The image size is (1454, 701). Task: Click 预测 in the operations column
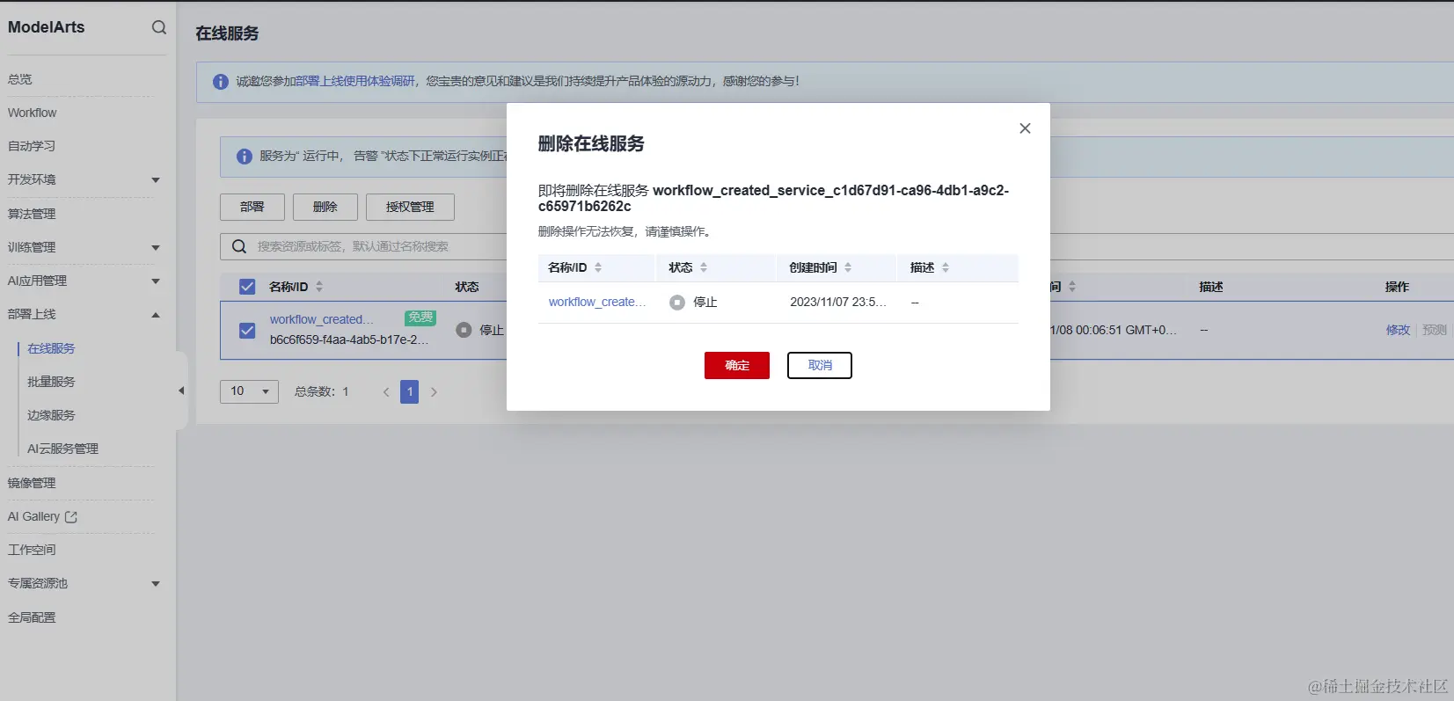click(x=1435, y=330)
